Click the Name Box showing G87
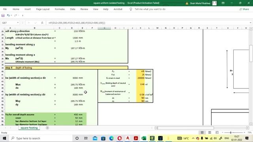 click(x=9, y=23)
